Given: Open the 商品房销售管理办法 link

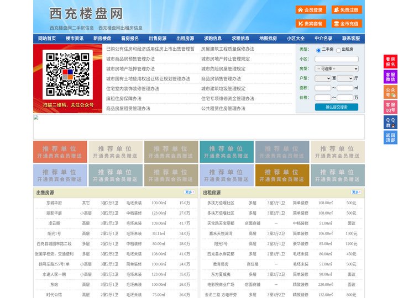Looking at the screenshot, I should tap(221, 79).
